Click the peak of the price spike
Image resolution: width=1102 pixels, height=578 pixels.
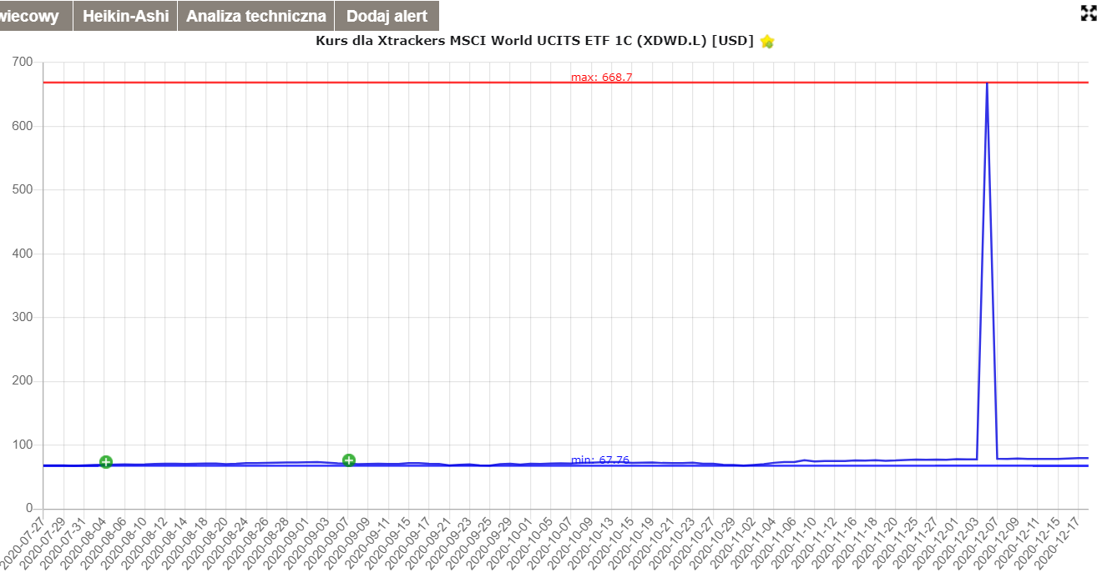987,83
